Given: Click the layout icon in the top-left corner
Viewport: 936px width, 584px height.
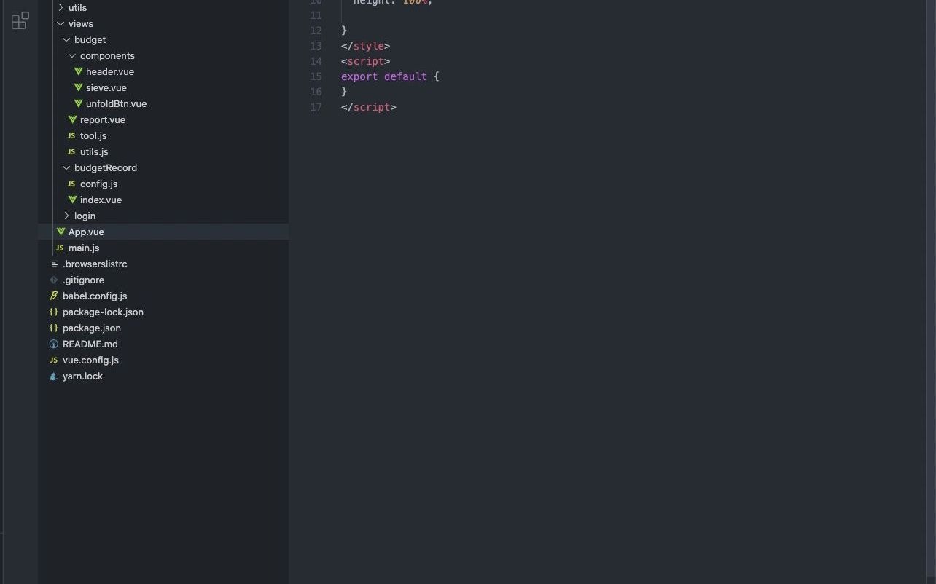Looking at the screenshot, I should [x=19, y=20].
